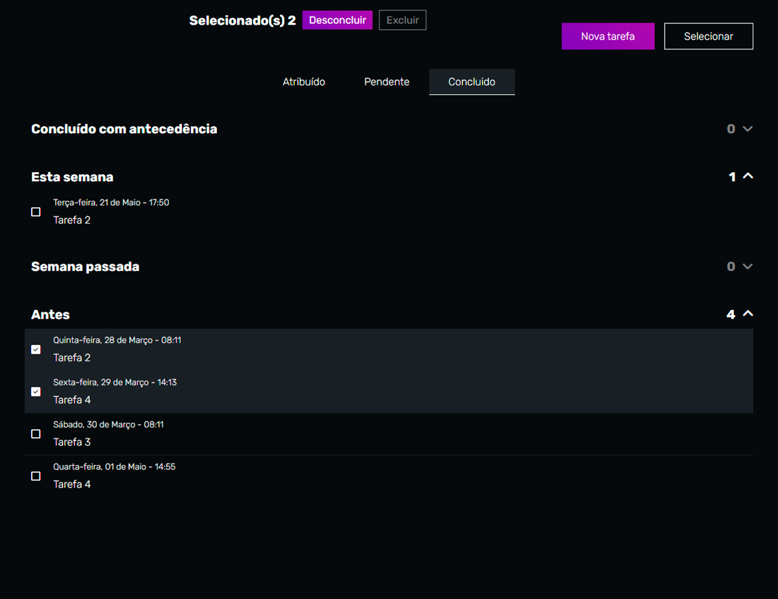Open Tarefa 4 dated 01 de Maio

pos(72,484)
